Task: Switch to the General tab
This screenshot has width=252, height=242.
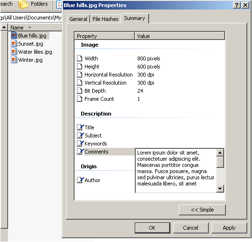Action: coord(78,19)
